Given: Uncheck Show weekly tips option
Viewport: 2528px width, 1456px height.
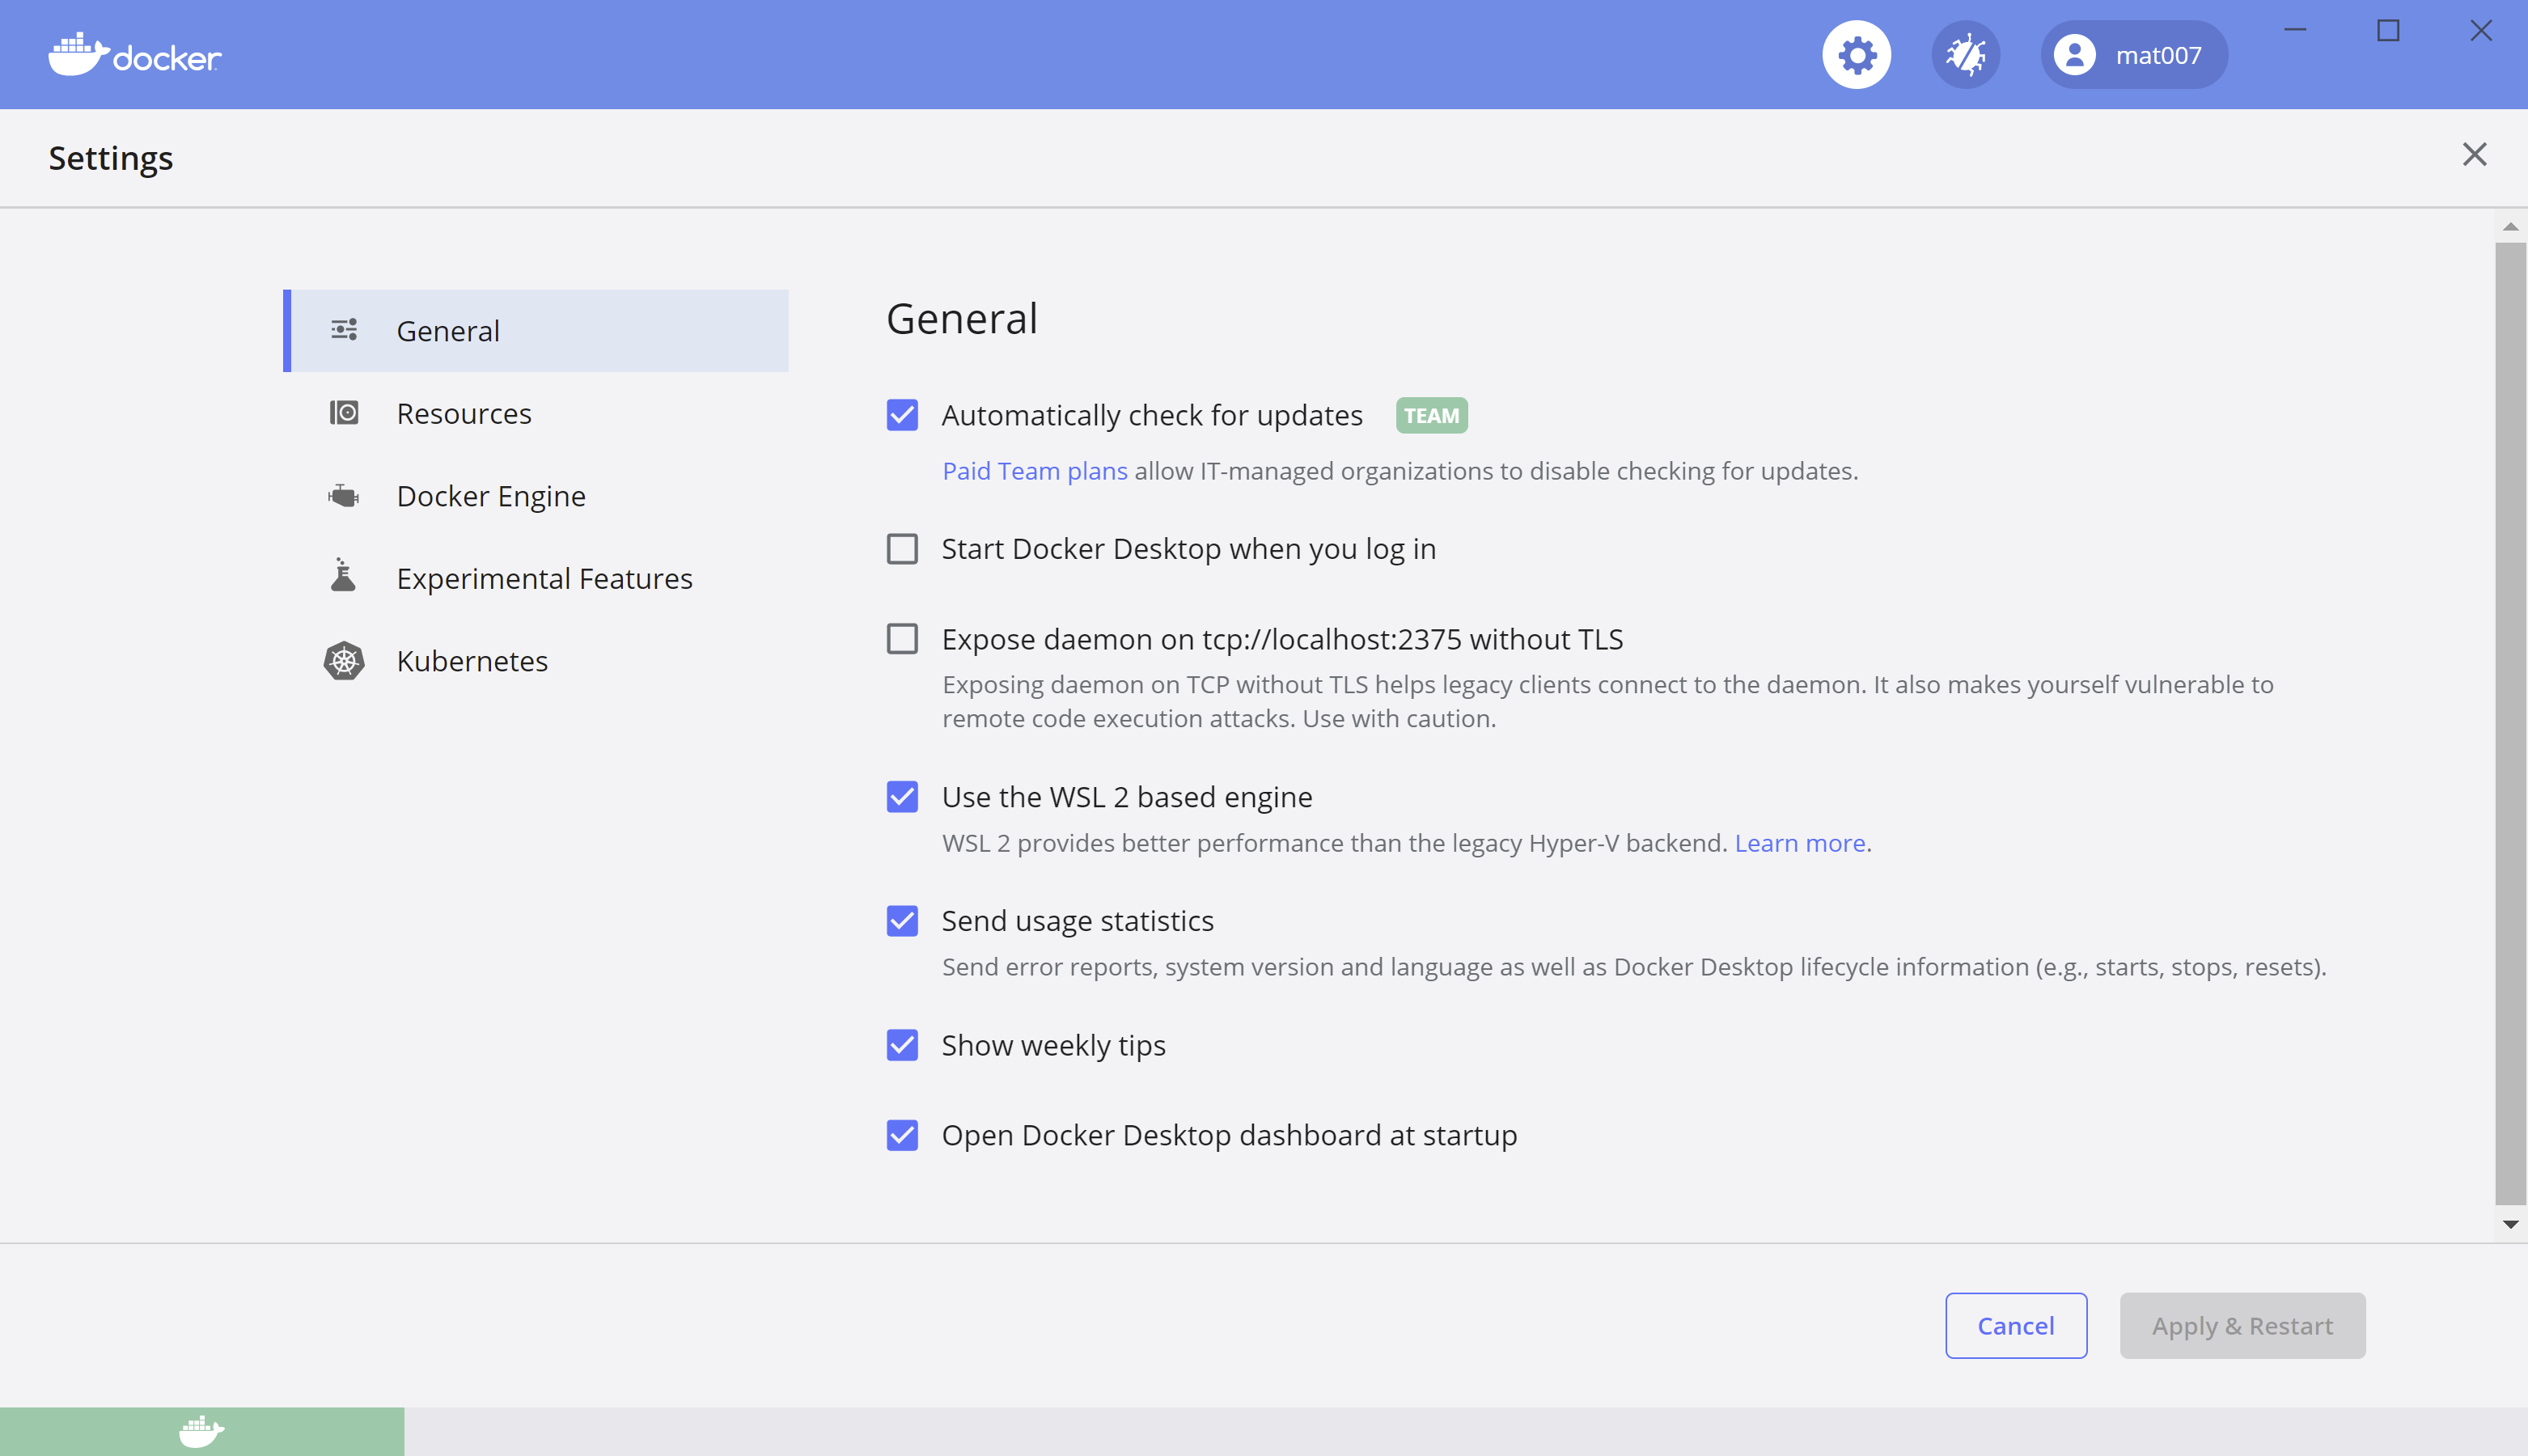Looking at the screenshot, I should [903, 1045].
